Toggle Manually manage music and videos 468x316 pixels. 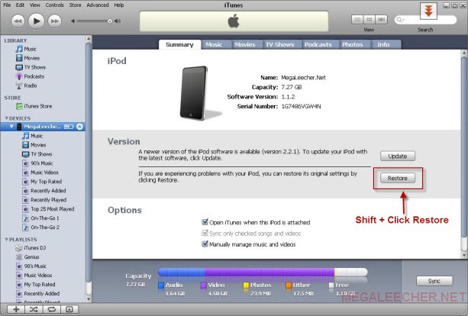(x=205, y=244)
